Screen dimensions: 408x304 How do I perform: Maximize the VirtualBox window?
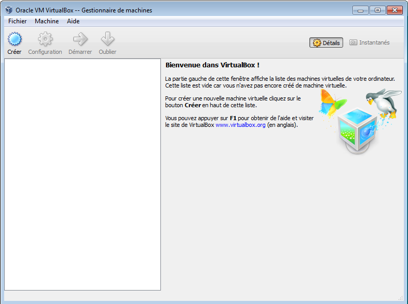377,10
